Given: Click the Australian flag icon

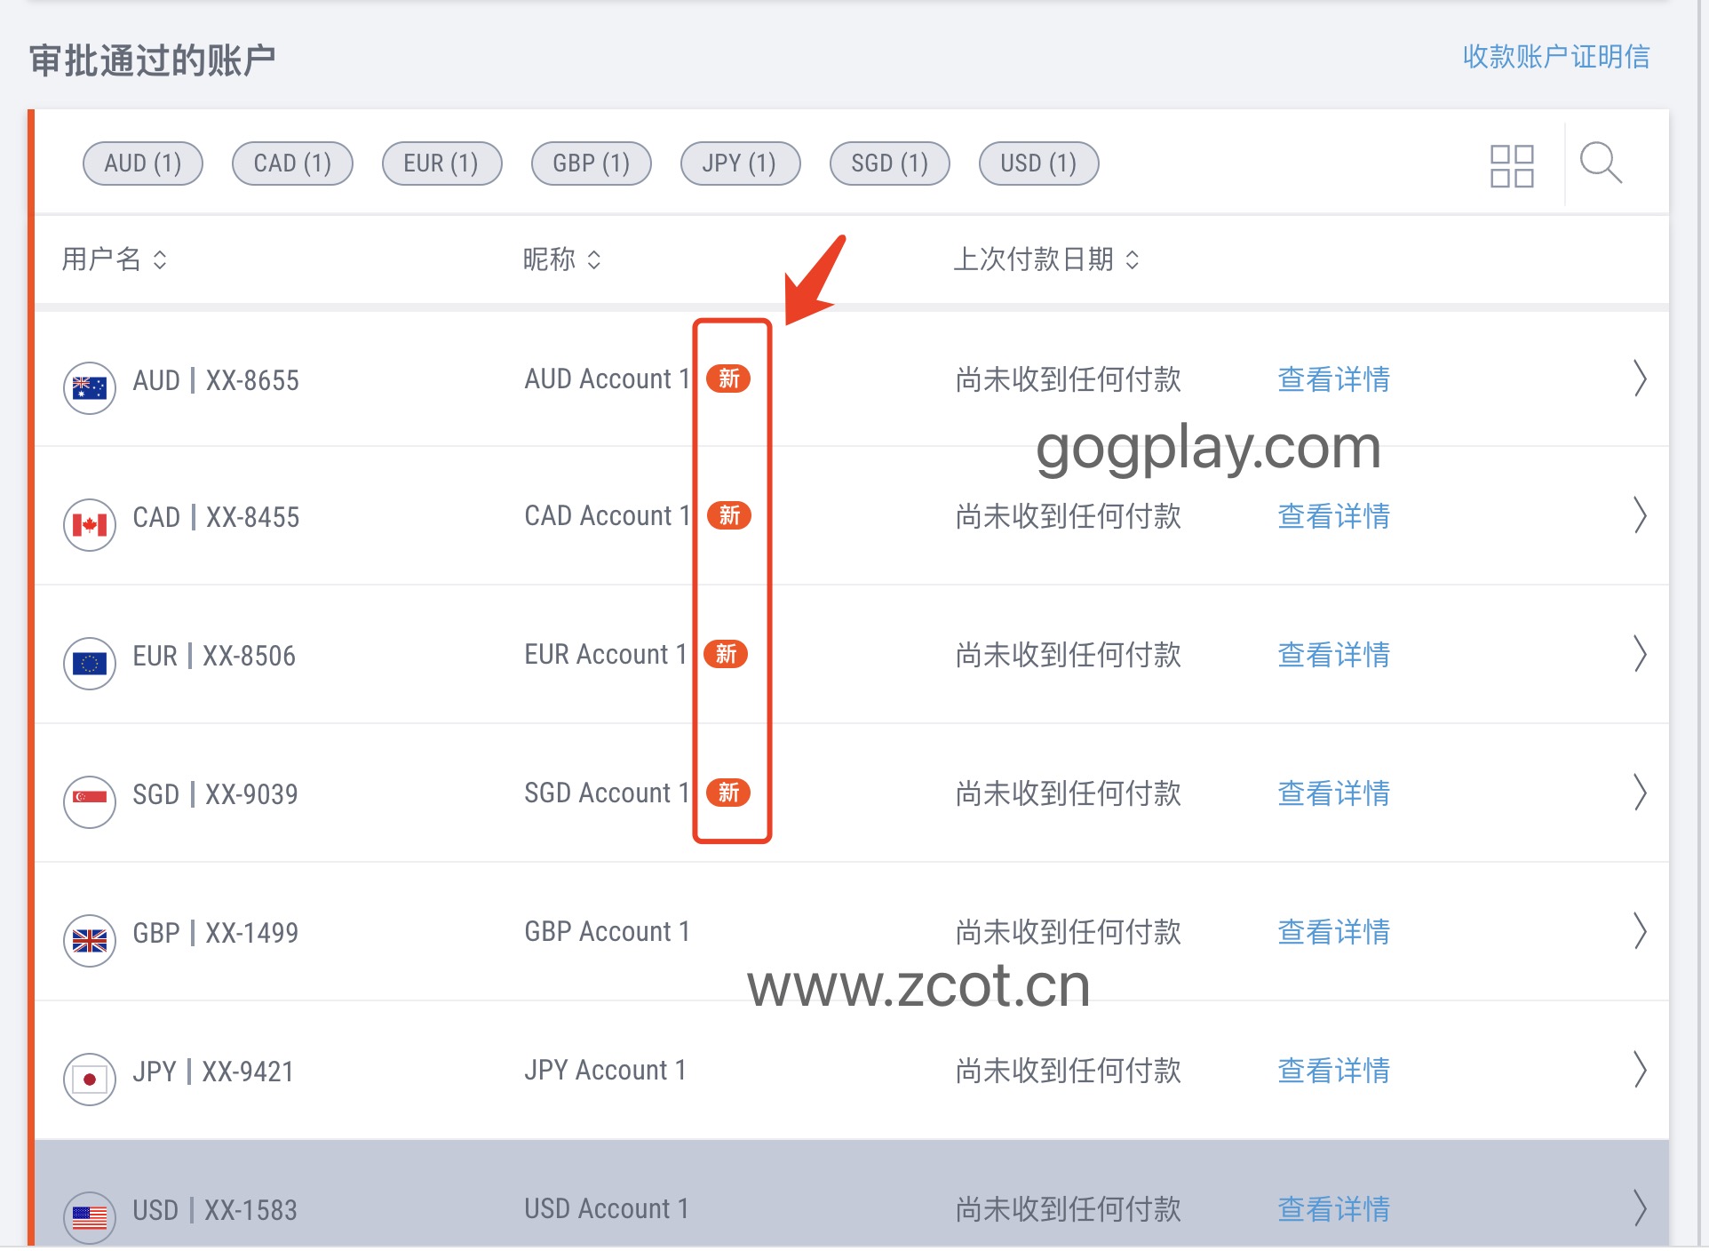Looking at the screenshot, I should pyautogui.click(x=90, y=388).
